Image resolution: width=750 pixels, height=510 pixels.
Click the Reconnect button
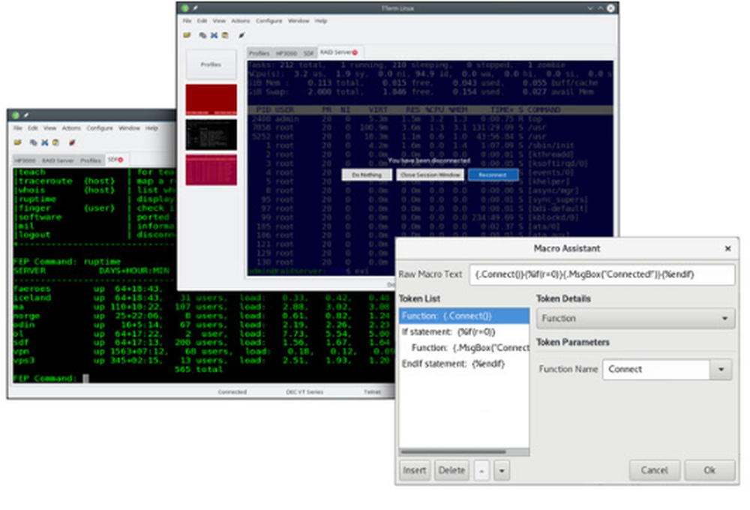tap(493, 175)
